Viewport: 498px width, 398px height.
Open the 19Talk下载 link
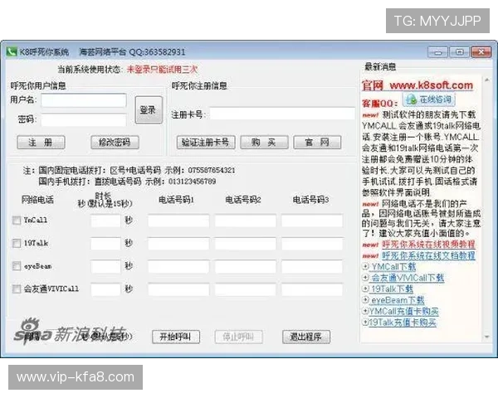392,289
